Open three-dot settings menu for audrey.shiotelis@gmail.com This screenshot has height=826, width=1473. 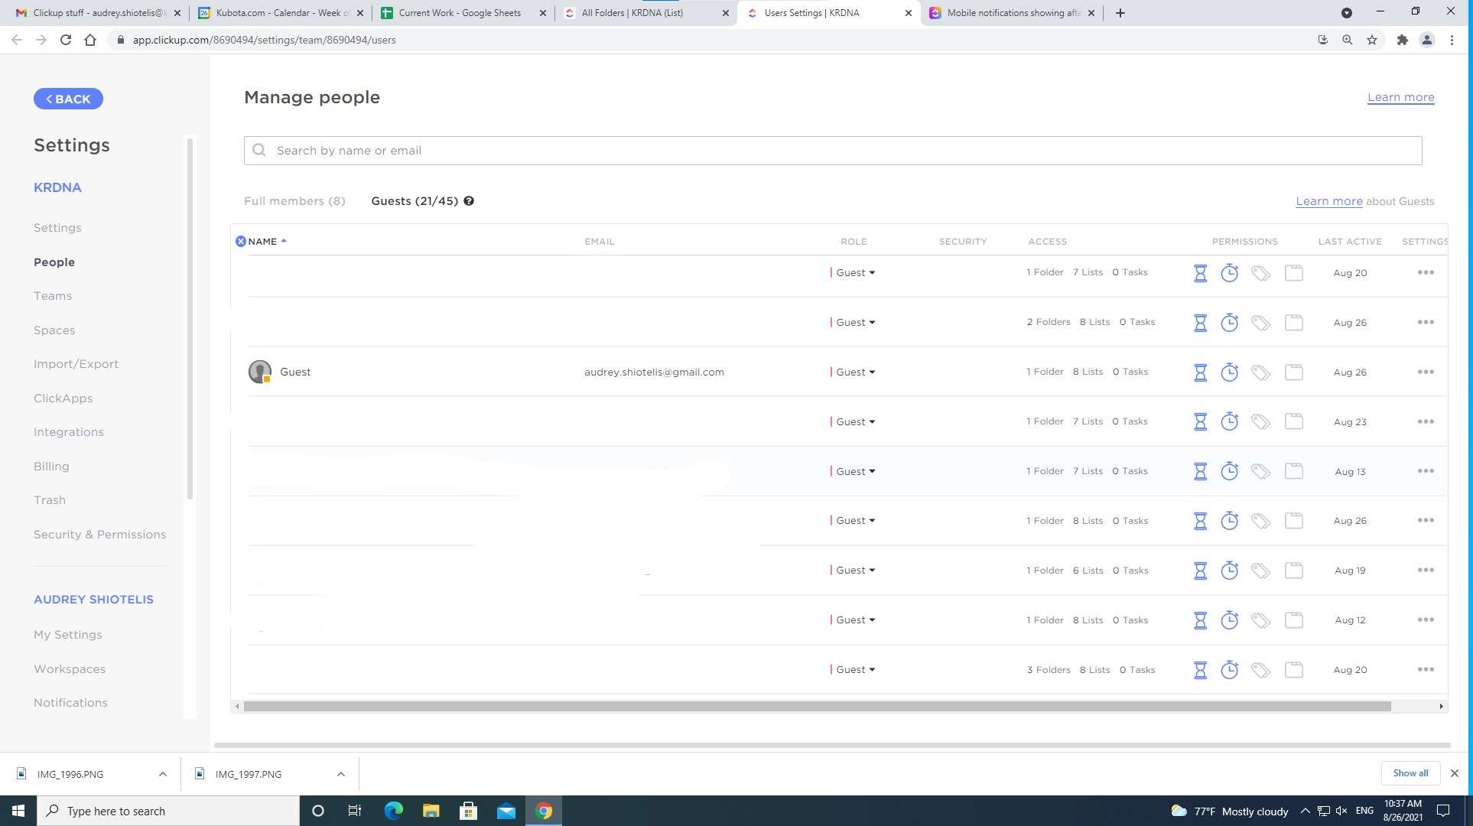pos(1425,372)
